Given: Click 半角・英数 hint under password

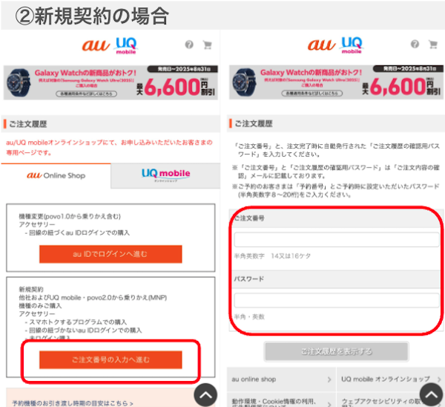Looking at the screenshot, I should click(x=249, y=316).
